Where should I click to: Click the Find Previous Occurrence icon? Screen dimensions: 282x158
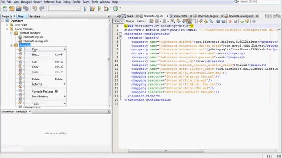pos(178,22)
